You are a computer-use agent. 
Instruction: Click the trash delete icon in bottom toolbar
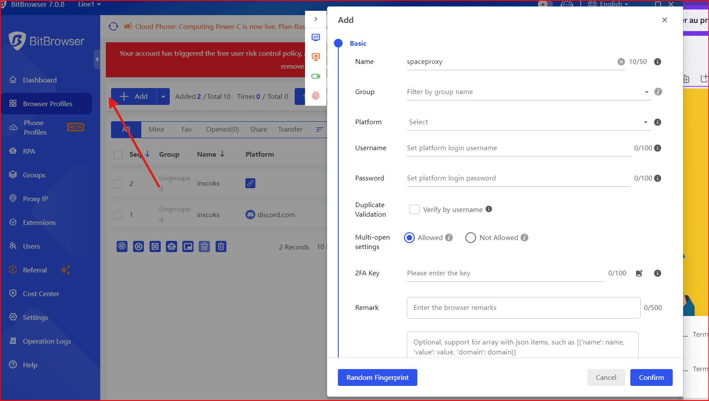(221, 246)
